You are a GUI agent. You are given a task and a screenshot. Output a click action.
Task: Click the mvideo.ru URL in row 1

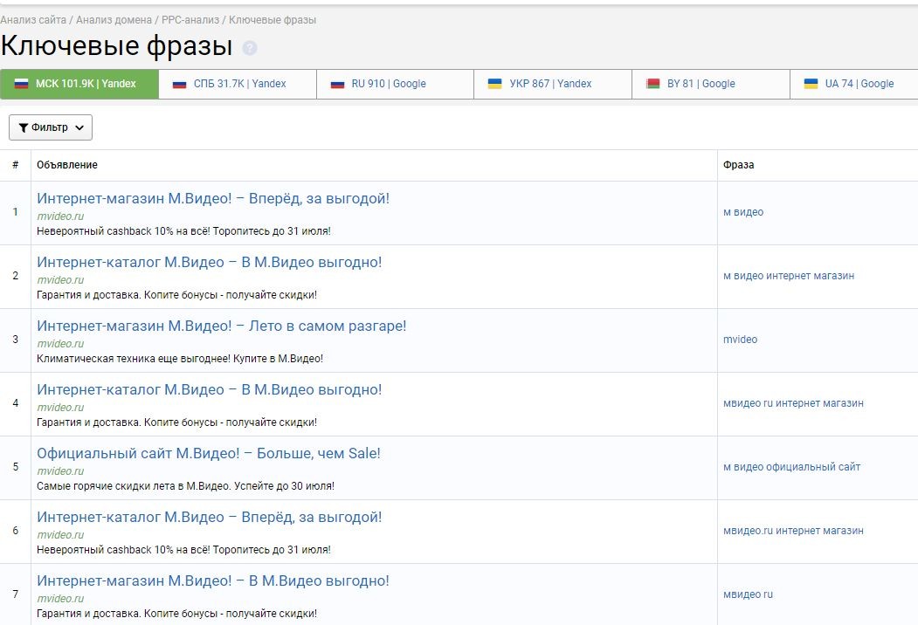[60, 216]
